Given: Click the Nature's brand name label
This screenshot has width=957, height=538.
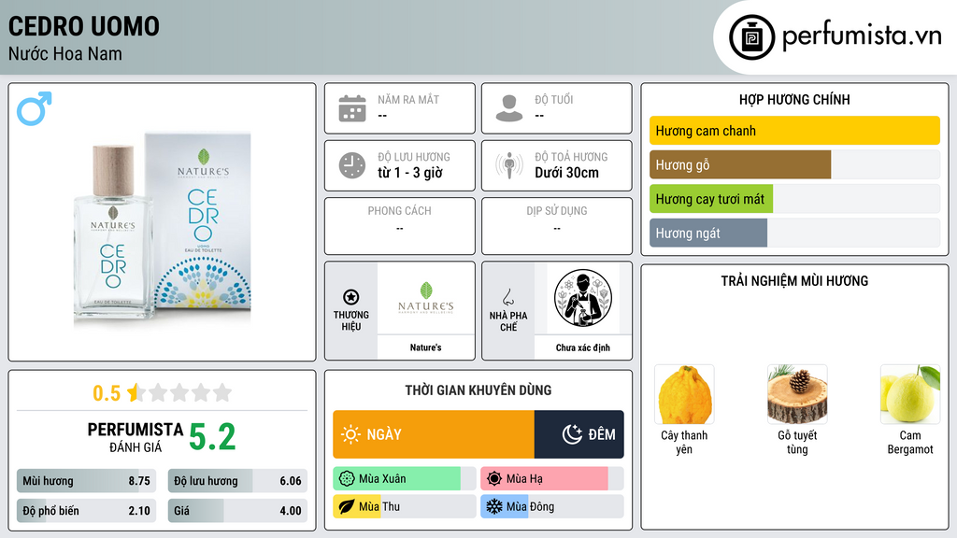Looking at the screenshot, I should tap(425, 347).
